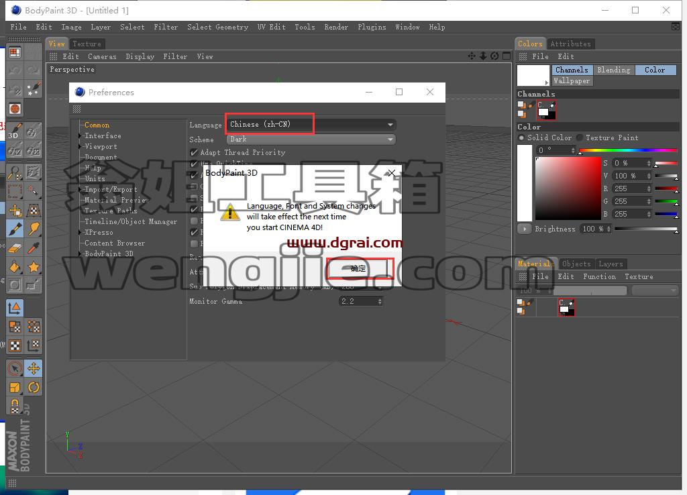Select the Texture Paint radio button
Image resolution: width=687 pixels, height=495 pixels.
[580, 137]
